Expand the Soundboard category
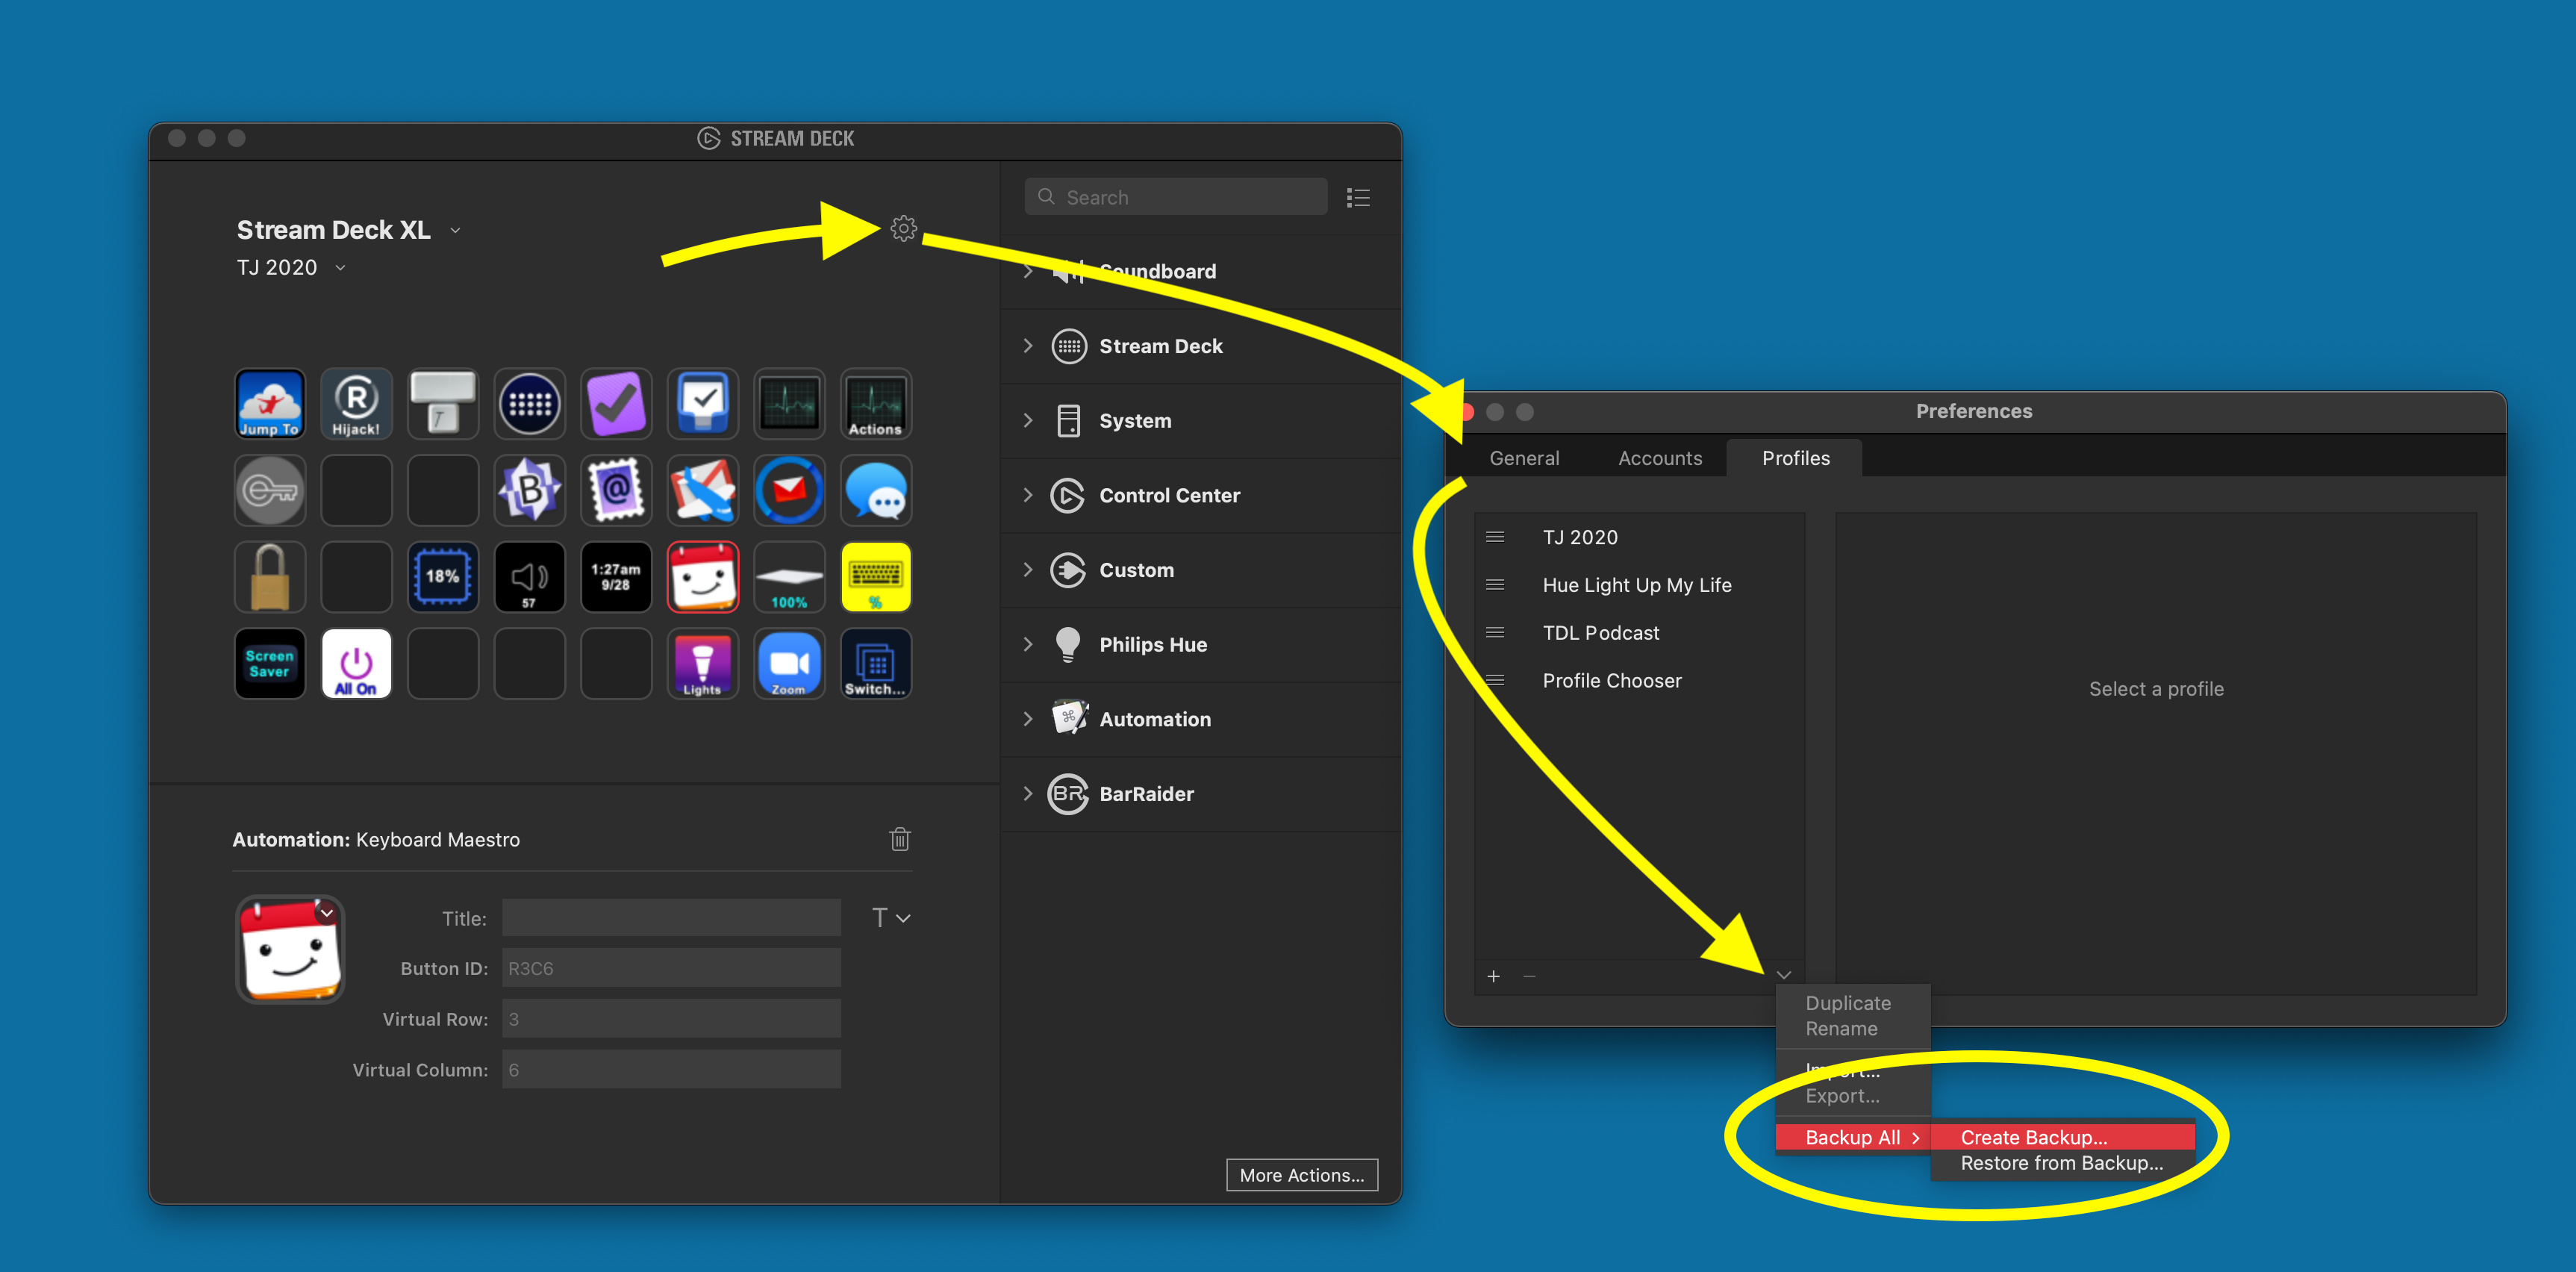Screen dimensions: 2576x1272 [x=1027, y=271]
